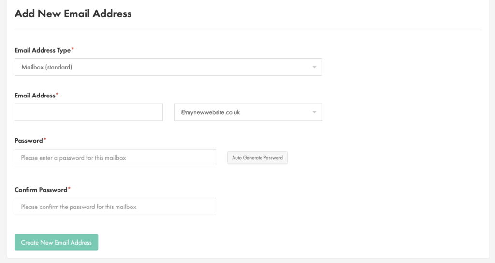Screen dimensions: 495x263
Task: Submit with Create New Email Address
Action: pos(56,242)
